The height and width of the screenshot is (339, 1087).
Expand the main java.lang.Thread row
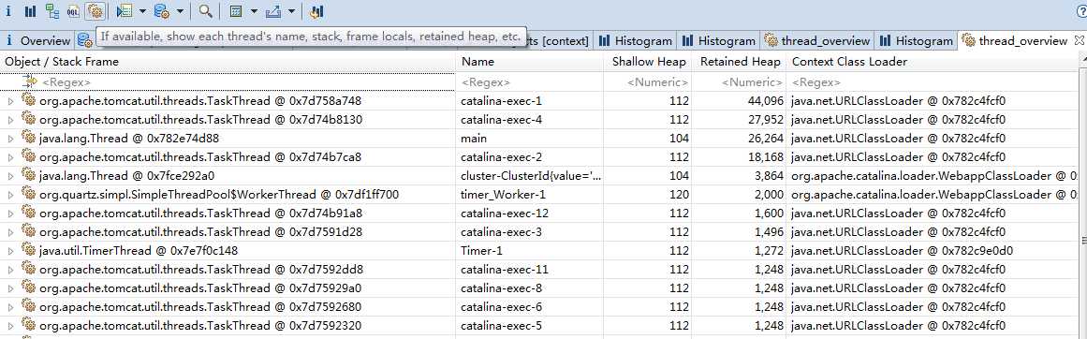10,139
